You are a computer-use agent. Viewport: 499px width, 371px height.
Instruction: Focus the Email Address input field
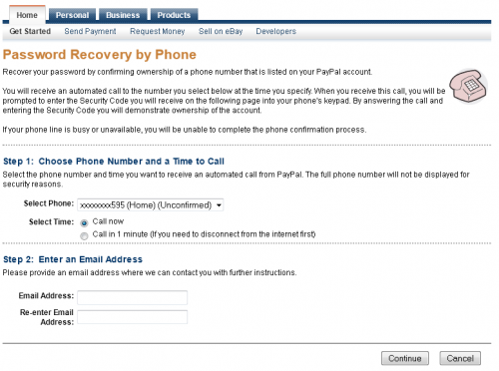coord(133,297)
